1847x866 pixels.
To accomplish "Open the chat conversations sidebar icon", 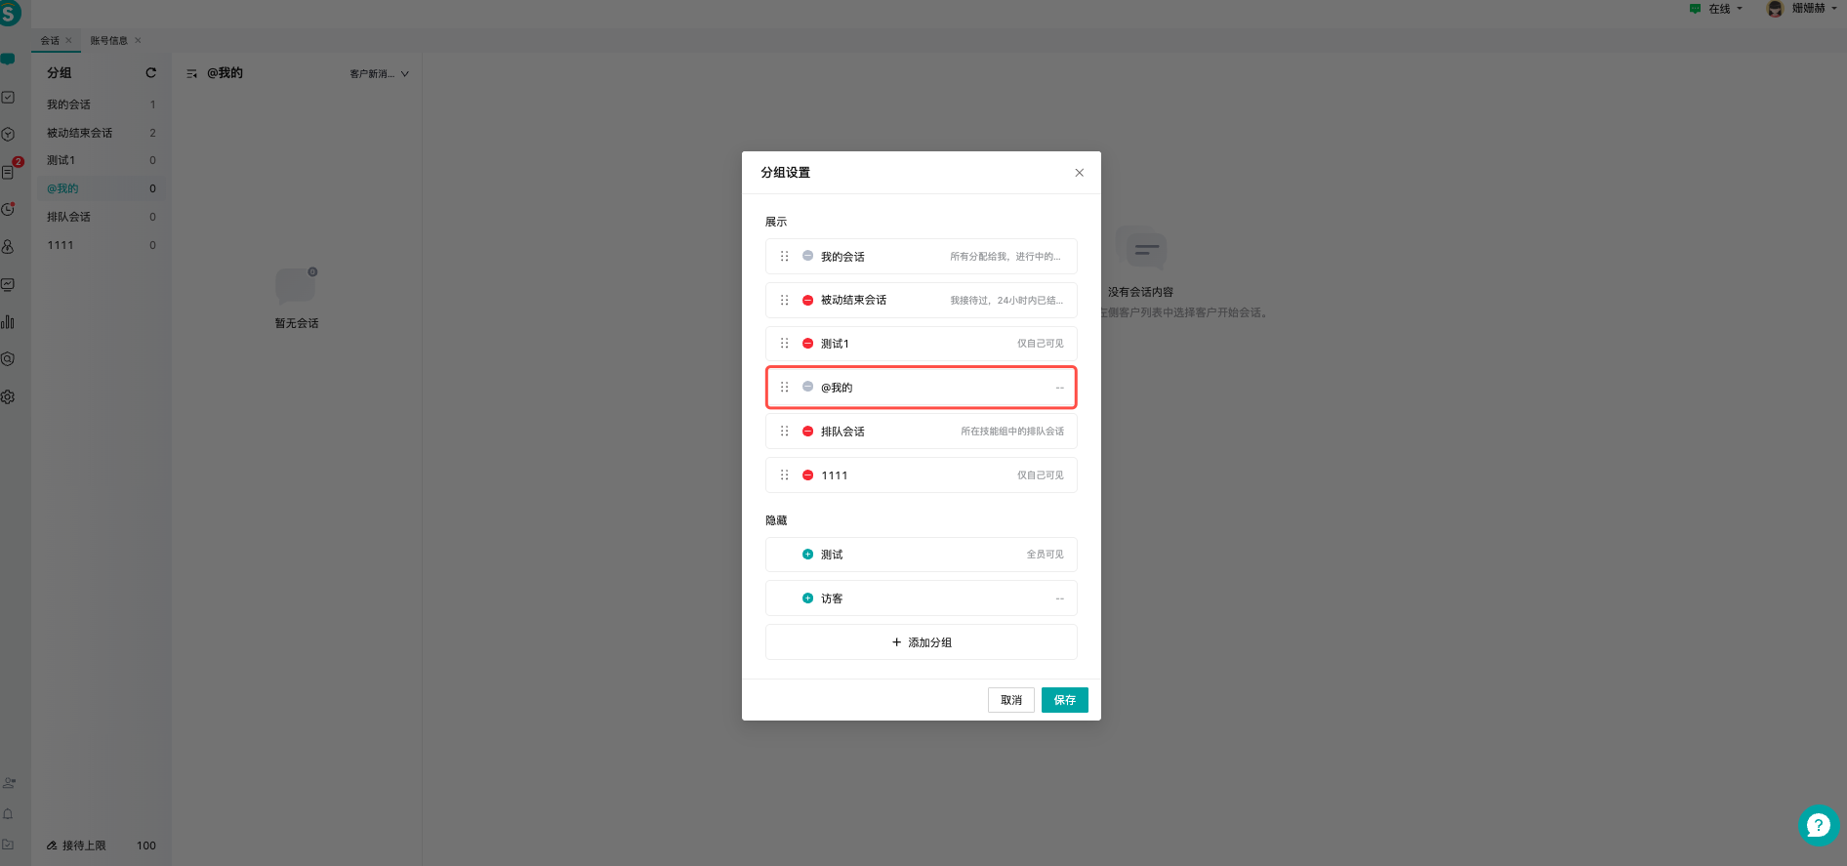I will coord(8,60).
